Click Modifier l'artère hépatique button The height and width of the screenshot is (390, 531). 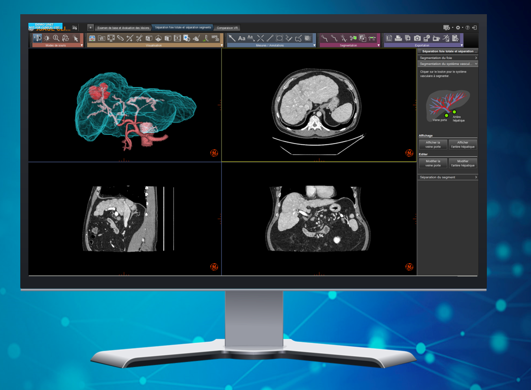[463, 163]
